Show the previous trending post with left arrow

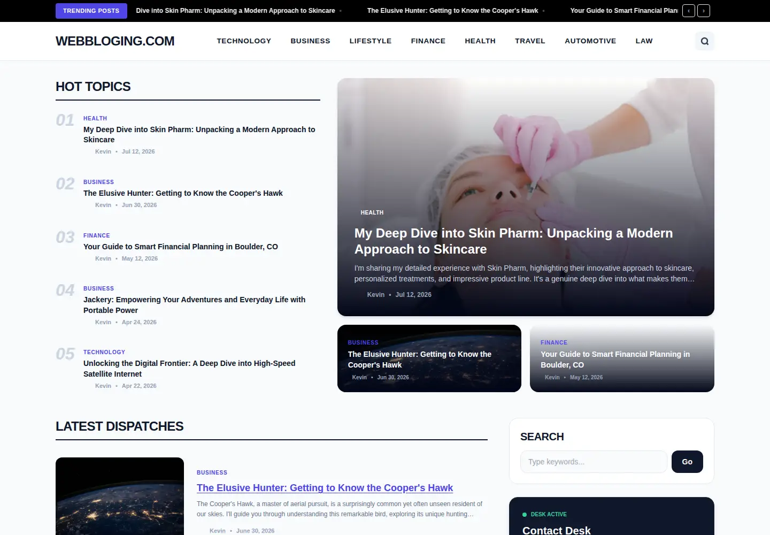coord(689,11)
